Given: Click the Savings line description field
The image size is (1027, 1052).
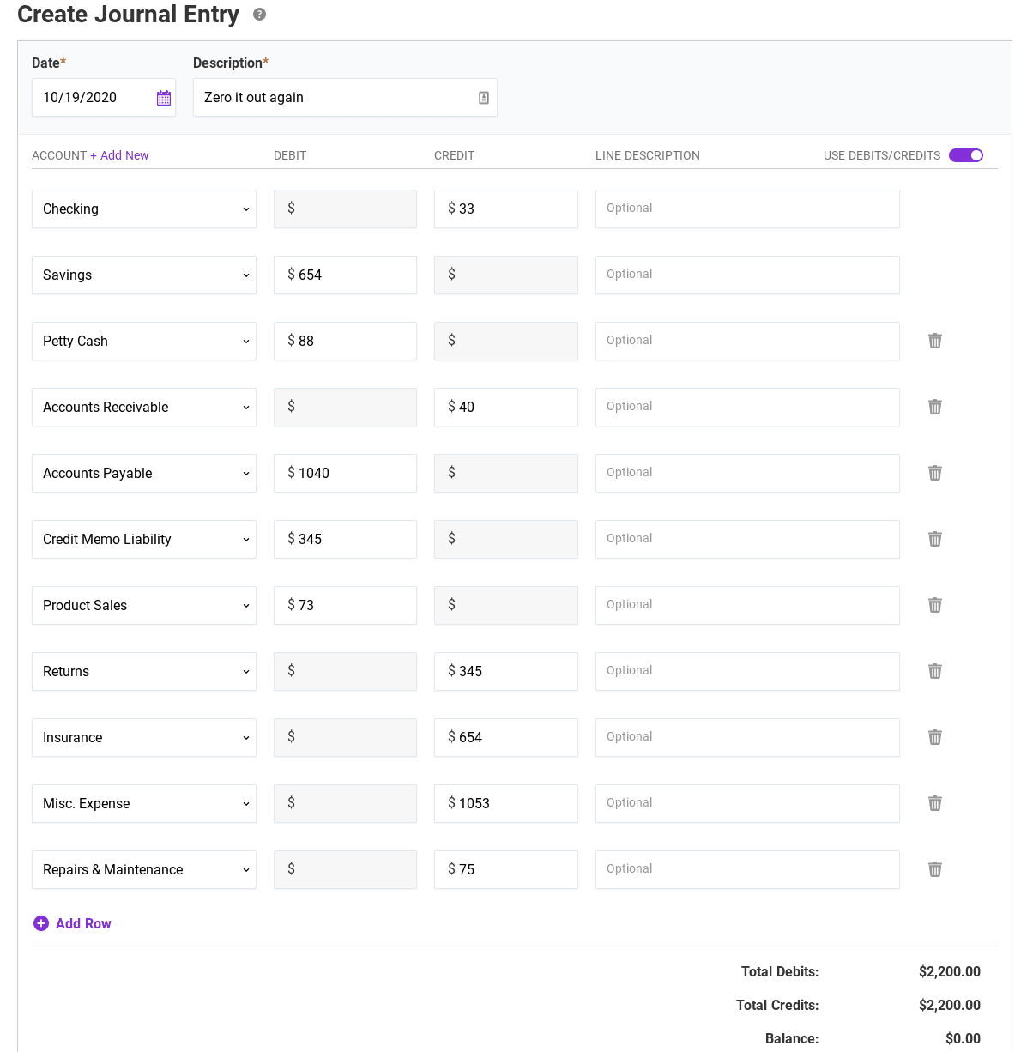Looking at the screenshot, I should pyautogui.click(x=747, y=275).
